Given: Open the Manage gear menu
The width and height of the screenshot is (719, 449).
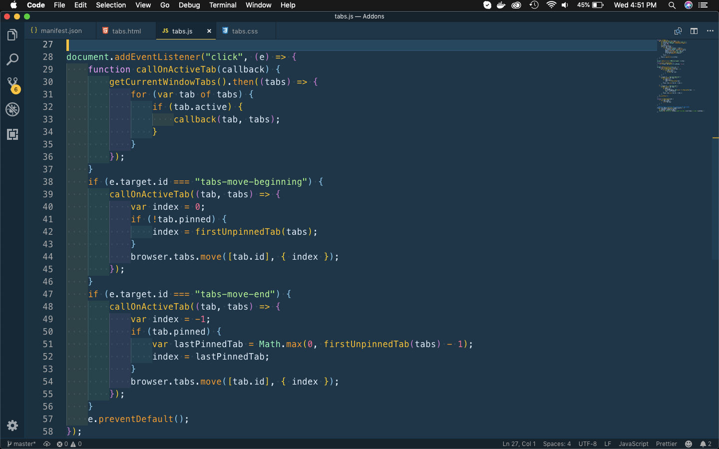Looking at the screenshot, I should [x=12, y=426].
